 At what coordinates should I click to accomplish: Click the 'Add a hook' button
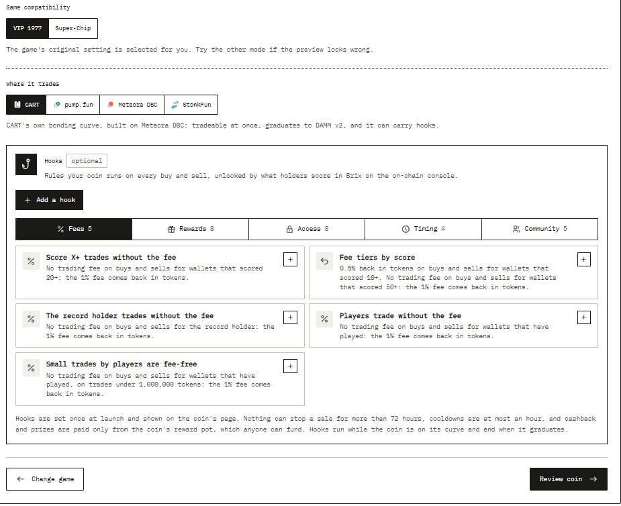[50, 200]
